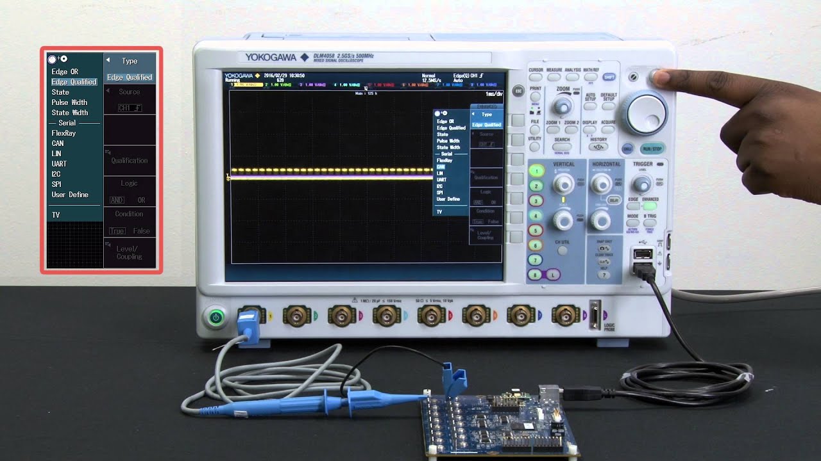Tap the B TRIG button
This screenshot has width=821, height=461.
(650, 223)
